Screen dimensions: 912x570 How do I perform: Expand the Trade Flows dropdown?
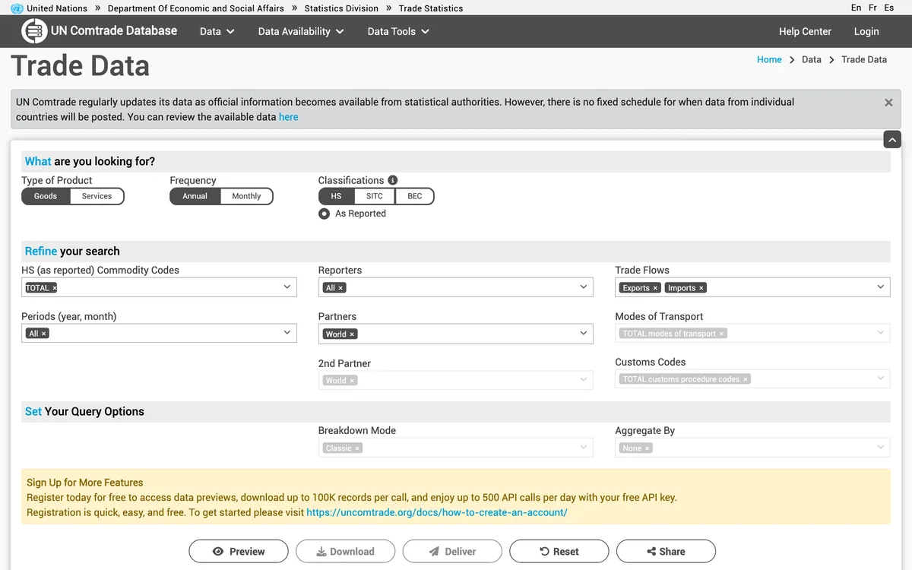tap(881, 287)
